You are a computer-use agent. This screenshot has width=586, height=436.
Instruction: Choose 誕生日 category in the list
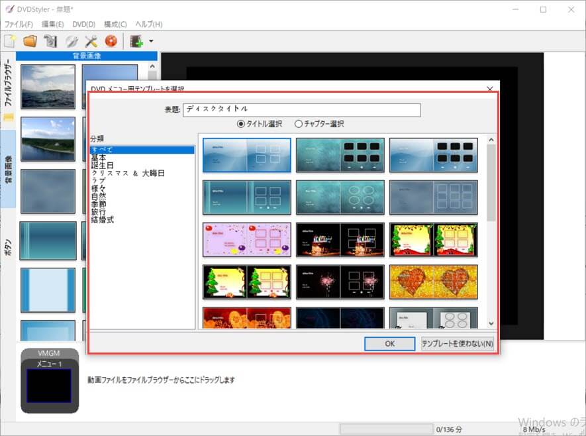click(102, 165)
